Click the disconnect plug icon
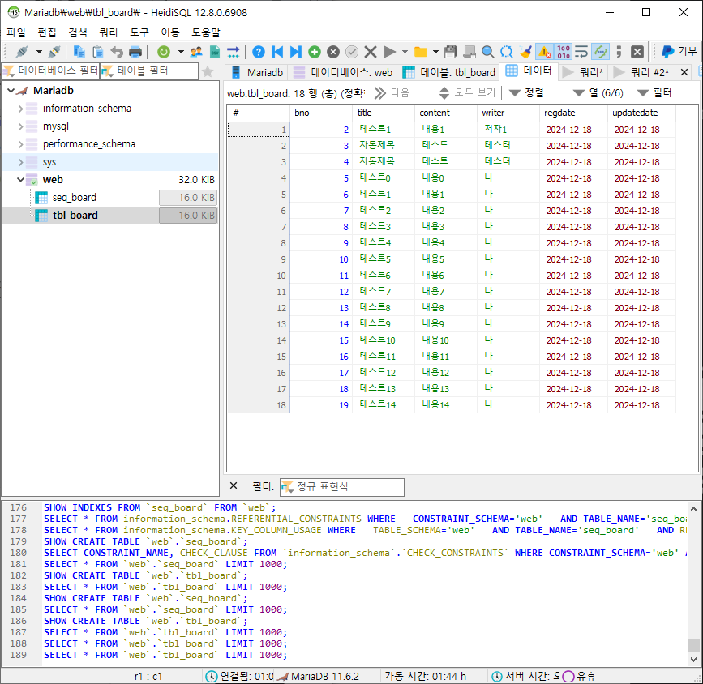 pos(54,52)
